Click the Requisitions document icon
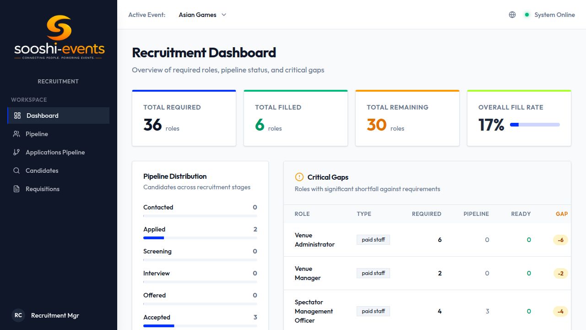The height and width of the screenshot is (330, 586). tap(16, 189)
